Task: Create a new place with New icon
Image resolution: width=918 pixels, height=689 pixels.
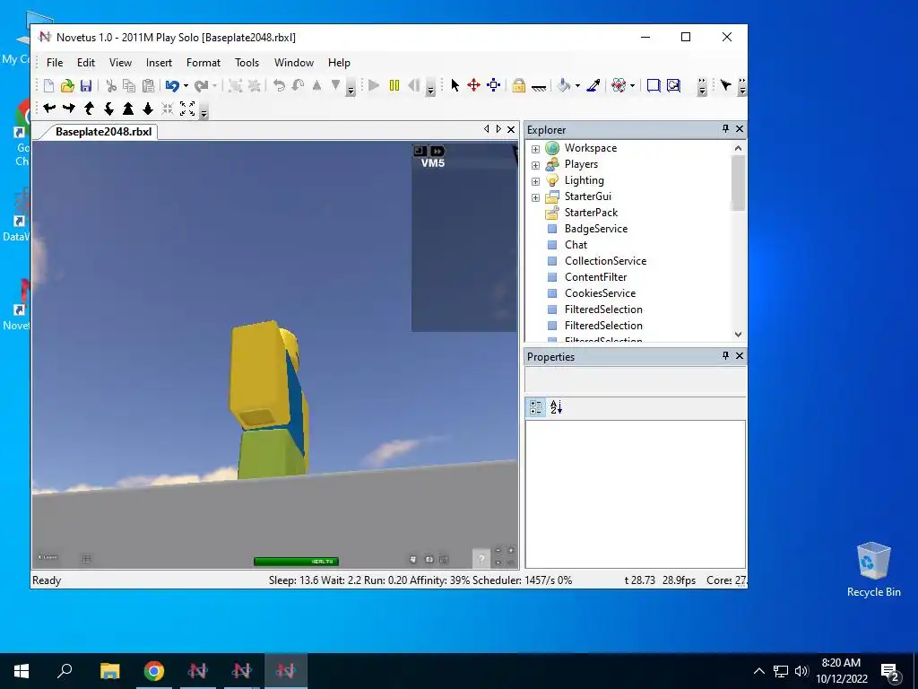Action: (49, 85)
